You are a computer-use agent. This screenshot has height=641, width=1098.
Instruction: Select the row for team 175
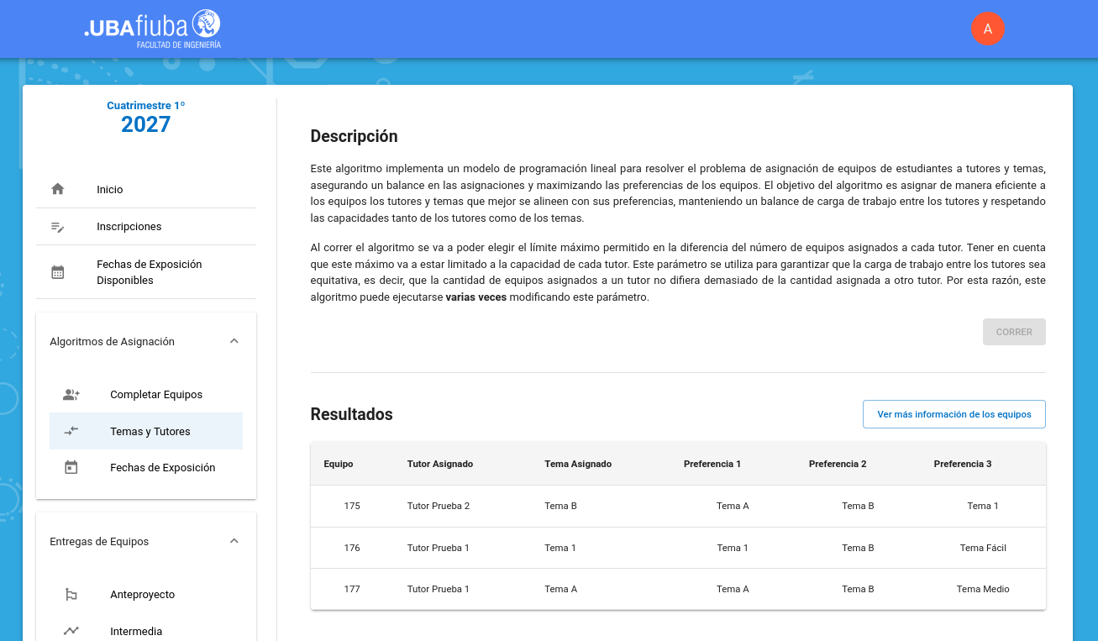(x=677, y=506)
